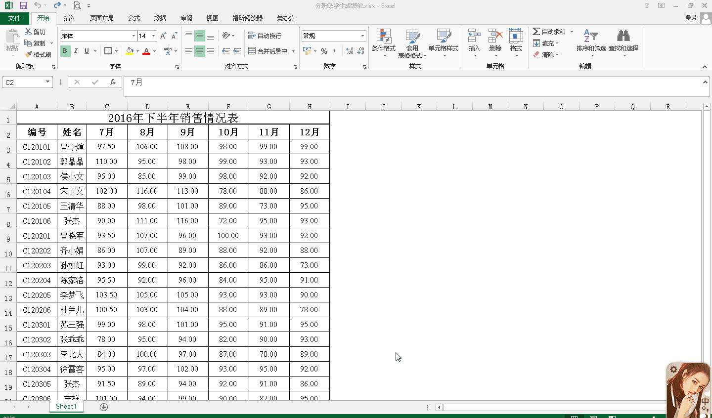Switch to the 页面布局 tab
Image resolution: width=712 pixels, height=418 pixels.
(102, 18)
